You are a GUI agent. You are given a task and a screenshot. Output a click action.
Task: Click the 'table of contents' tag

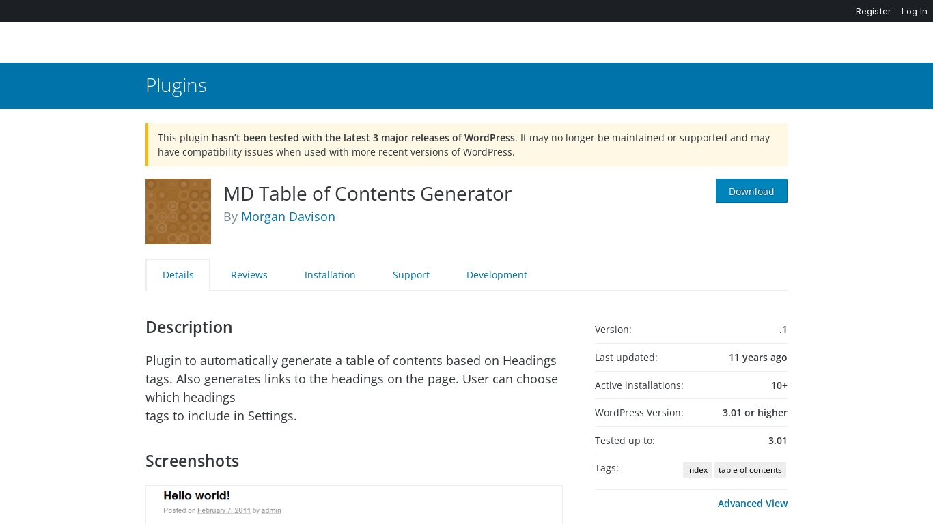pyautogui.click(x=750, y=470)
